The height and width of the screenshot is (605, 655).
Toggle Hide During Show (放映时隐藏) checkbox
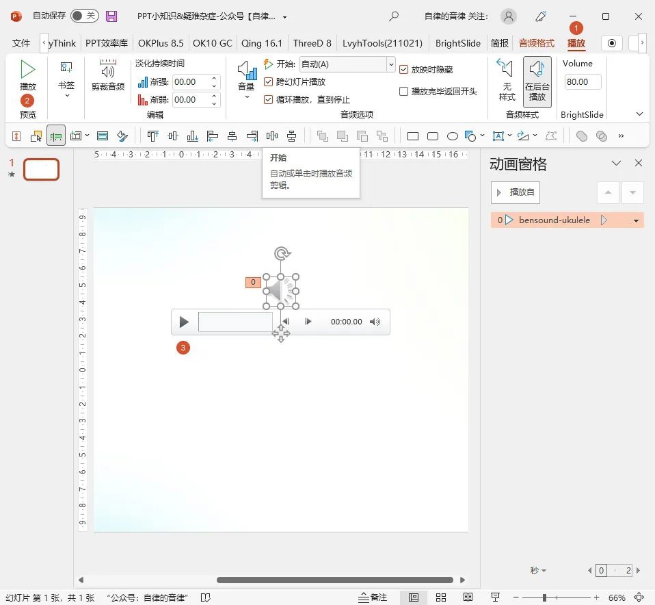pyautogui.click(x=403, y=69)
